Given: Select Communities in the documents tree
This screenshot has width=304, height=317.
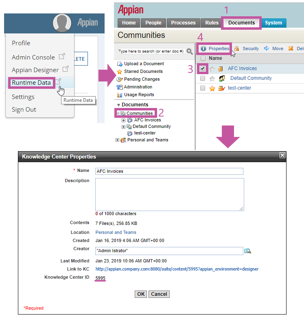Looking at the screenshot, I should [x=140, y=113].
